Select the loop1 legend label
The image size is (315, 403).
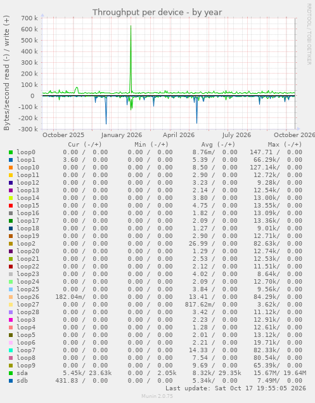[26, 160]
